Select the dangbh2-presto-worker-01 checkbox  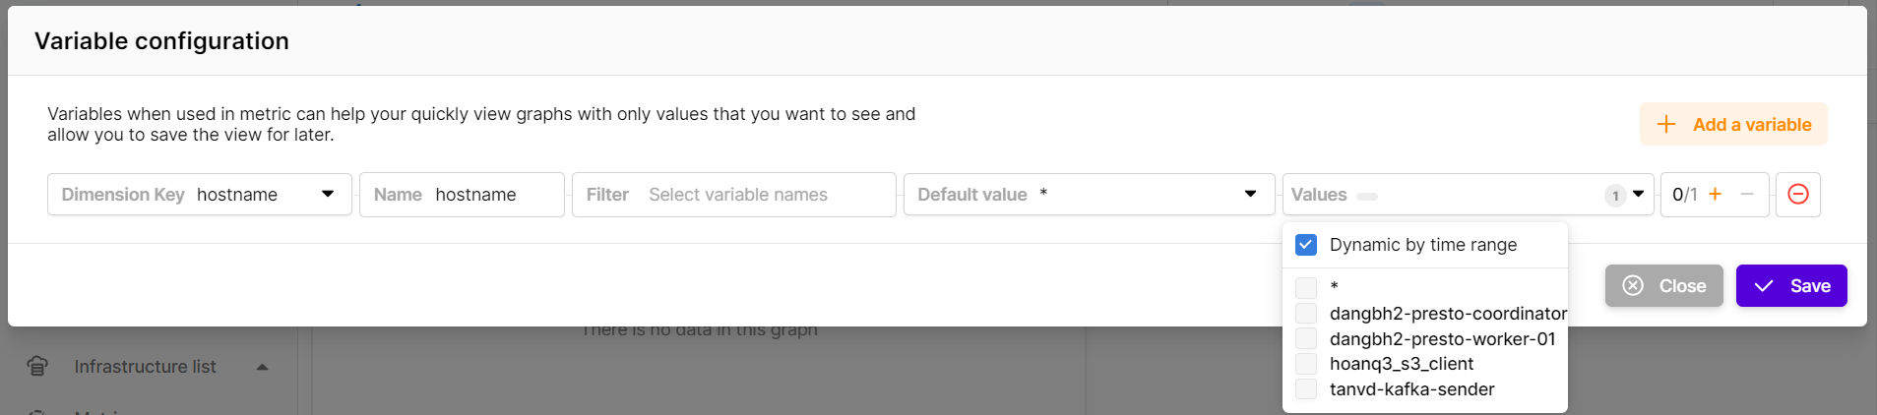1306,339
